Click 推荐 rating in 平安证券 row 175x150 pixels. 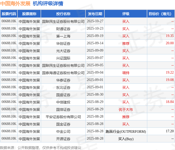[x=126, y=117]
